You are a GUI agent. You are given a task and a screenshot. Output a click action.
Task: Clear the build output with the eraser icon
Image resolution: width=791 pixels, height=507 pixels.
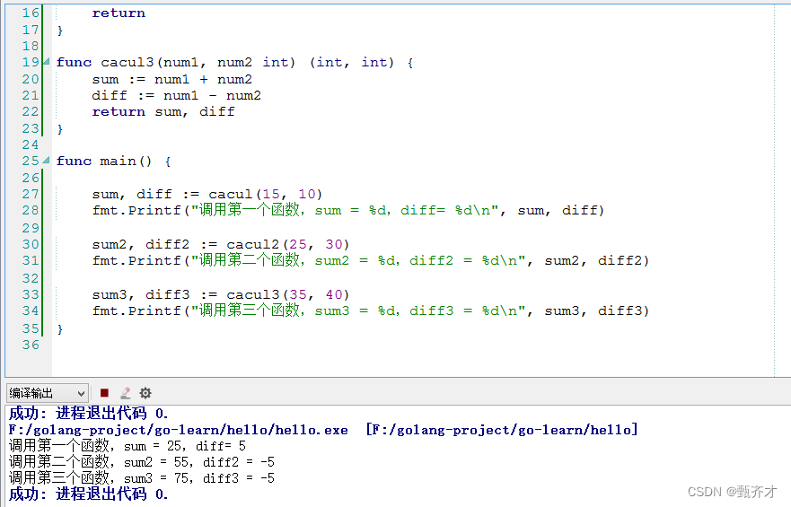[x=126, y=393]
